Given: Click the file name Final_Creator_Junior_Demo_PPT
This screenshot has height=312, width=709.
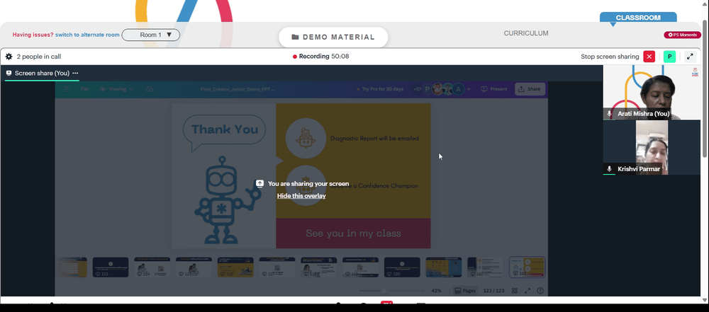Looking at the screenshot, I should 237,89.
